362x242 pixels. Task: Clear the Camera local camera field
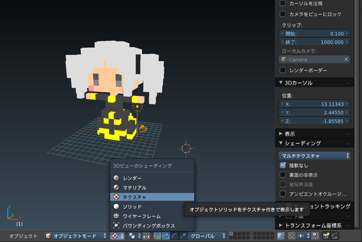[346, 60]
